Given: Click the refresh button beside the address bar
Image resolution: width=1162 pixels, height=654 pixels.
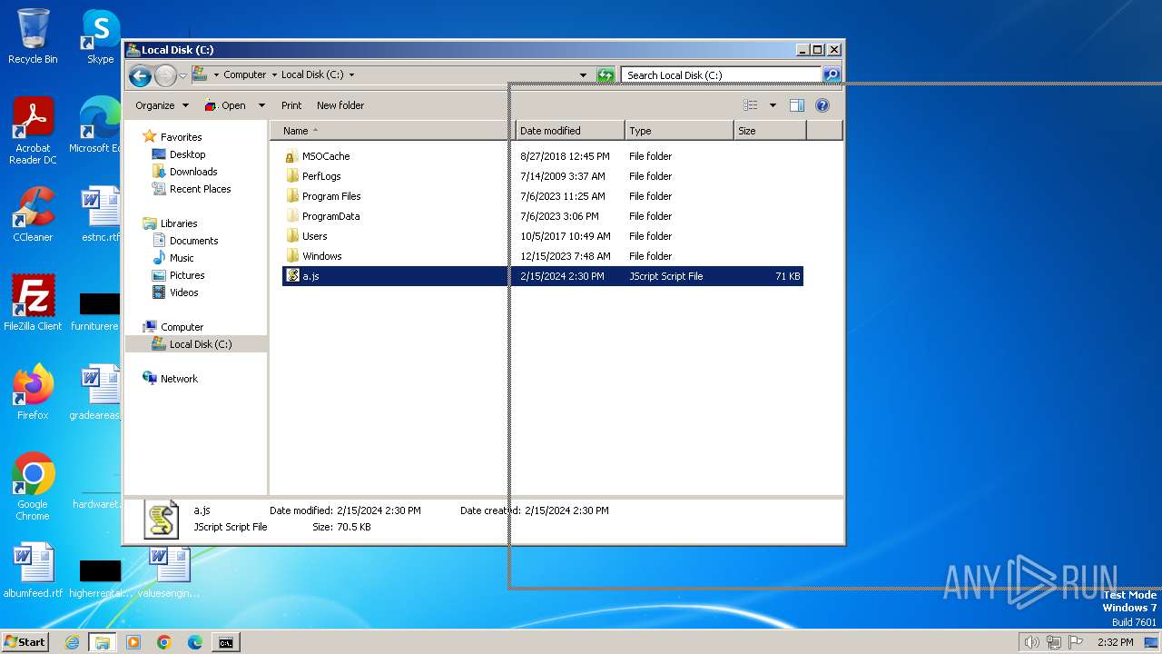Looking at the screenshot, I should (x=606, y=75).
